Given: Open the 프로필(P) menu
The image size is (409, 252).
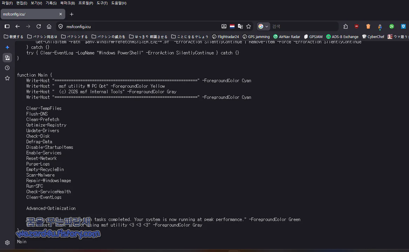Looking at the screenshot, I should point(86,3).
